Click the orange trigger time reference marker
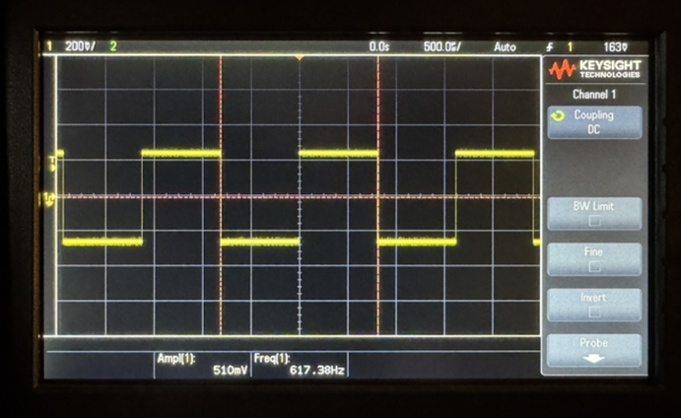The height and width of the screenshot is (418, 681). point(300,58)
